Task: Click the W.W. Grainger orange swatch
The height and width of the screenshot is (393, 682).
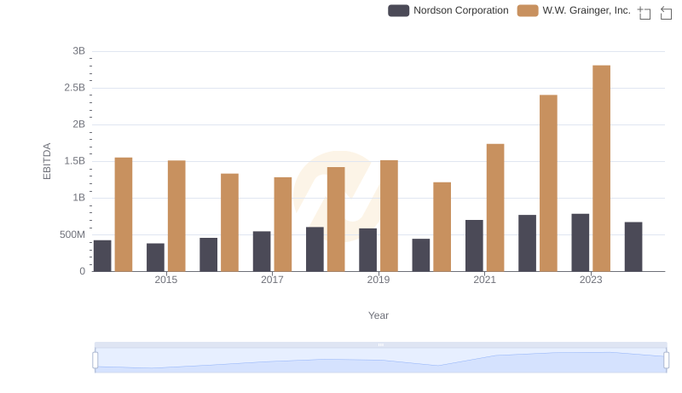Action: 528,10
